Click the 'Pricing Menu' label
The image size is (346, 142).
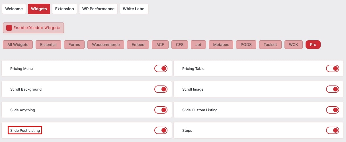21,68
